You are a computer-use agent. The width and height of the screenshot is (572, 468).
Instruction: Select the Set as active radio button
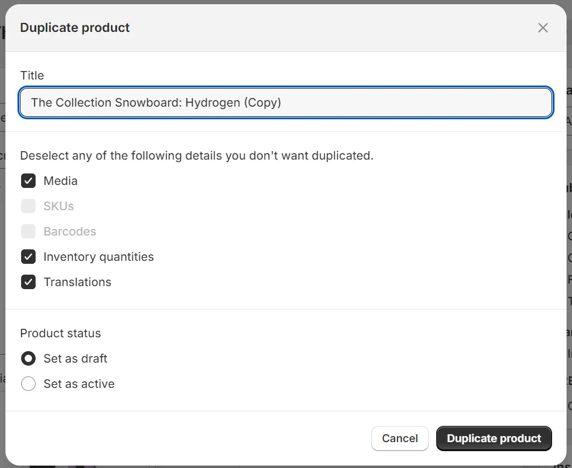28,384
